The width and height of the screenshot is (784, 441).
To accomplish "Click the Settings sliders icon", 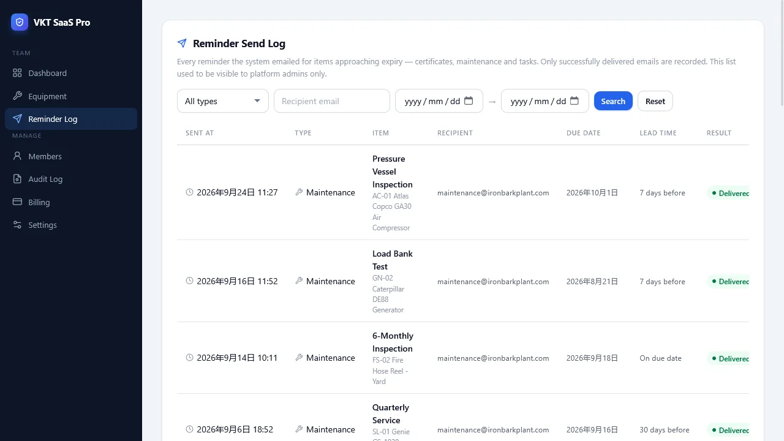I will [17, 225].
